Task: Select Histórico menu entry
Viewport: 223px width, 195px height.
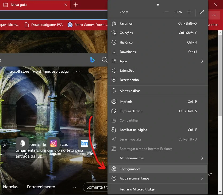Action: pyautogui.click(x=158, y=42)
